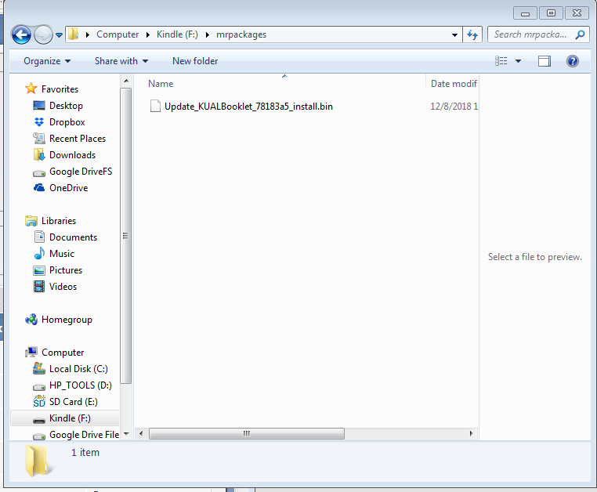The height and width of the screenshot is (492, 597).
Task: Click the 12/8/2018 date cell
Action: coord(454,107)
